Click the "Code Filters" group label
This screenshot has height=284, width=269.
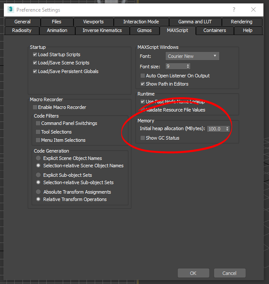pyautogui.click(x=46, y=116)
